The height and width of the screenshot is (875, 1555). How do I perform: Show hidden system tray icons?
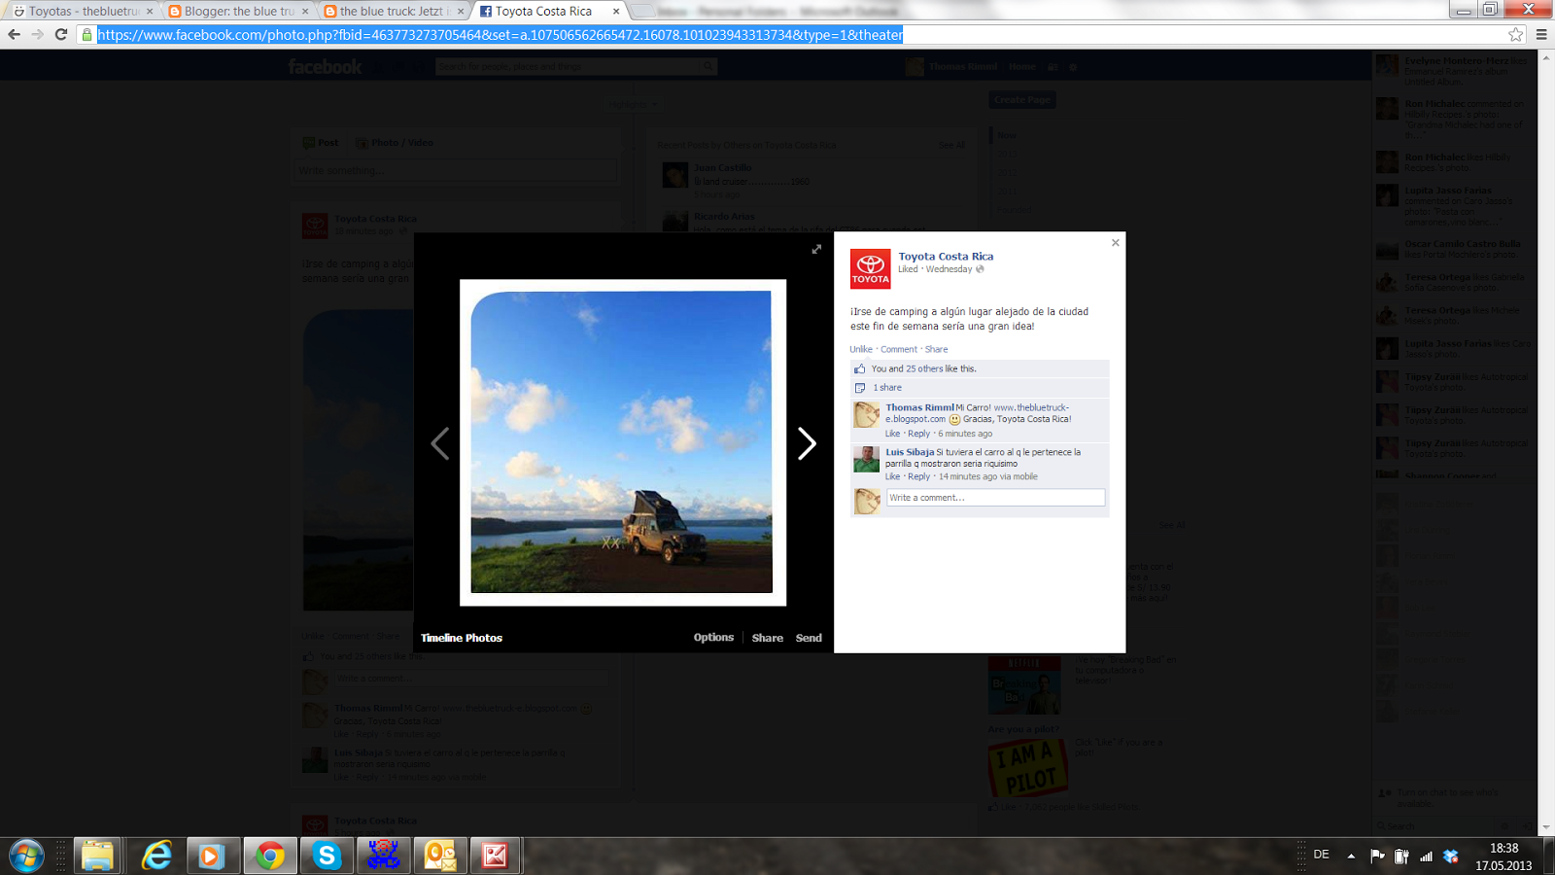click(x=1351, y=856)
